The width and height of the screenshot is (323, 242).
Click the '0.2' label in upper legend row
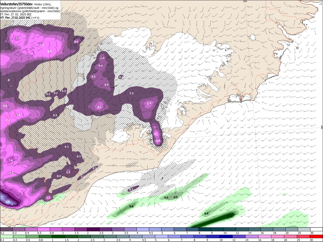click(x=2, y=233)
